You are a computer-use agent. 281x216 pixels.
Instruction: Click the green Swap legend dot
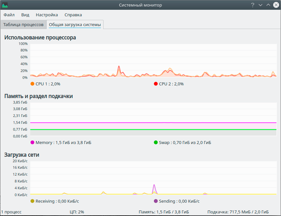click(156, 142)
